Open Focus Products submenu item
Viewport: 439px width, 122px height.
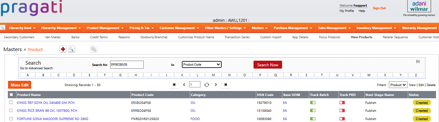click(329, 37)
